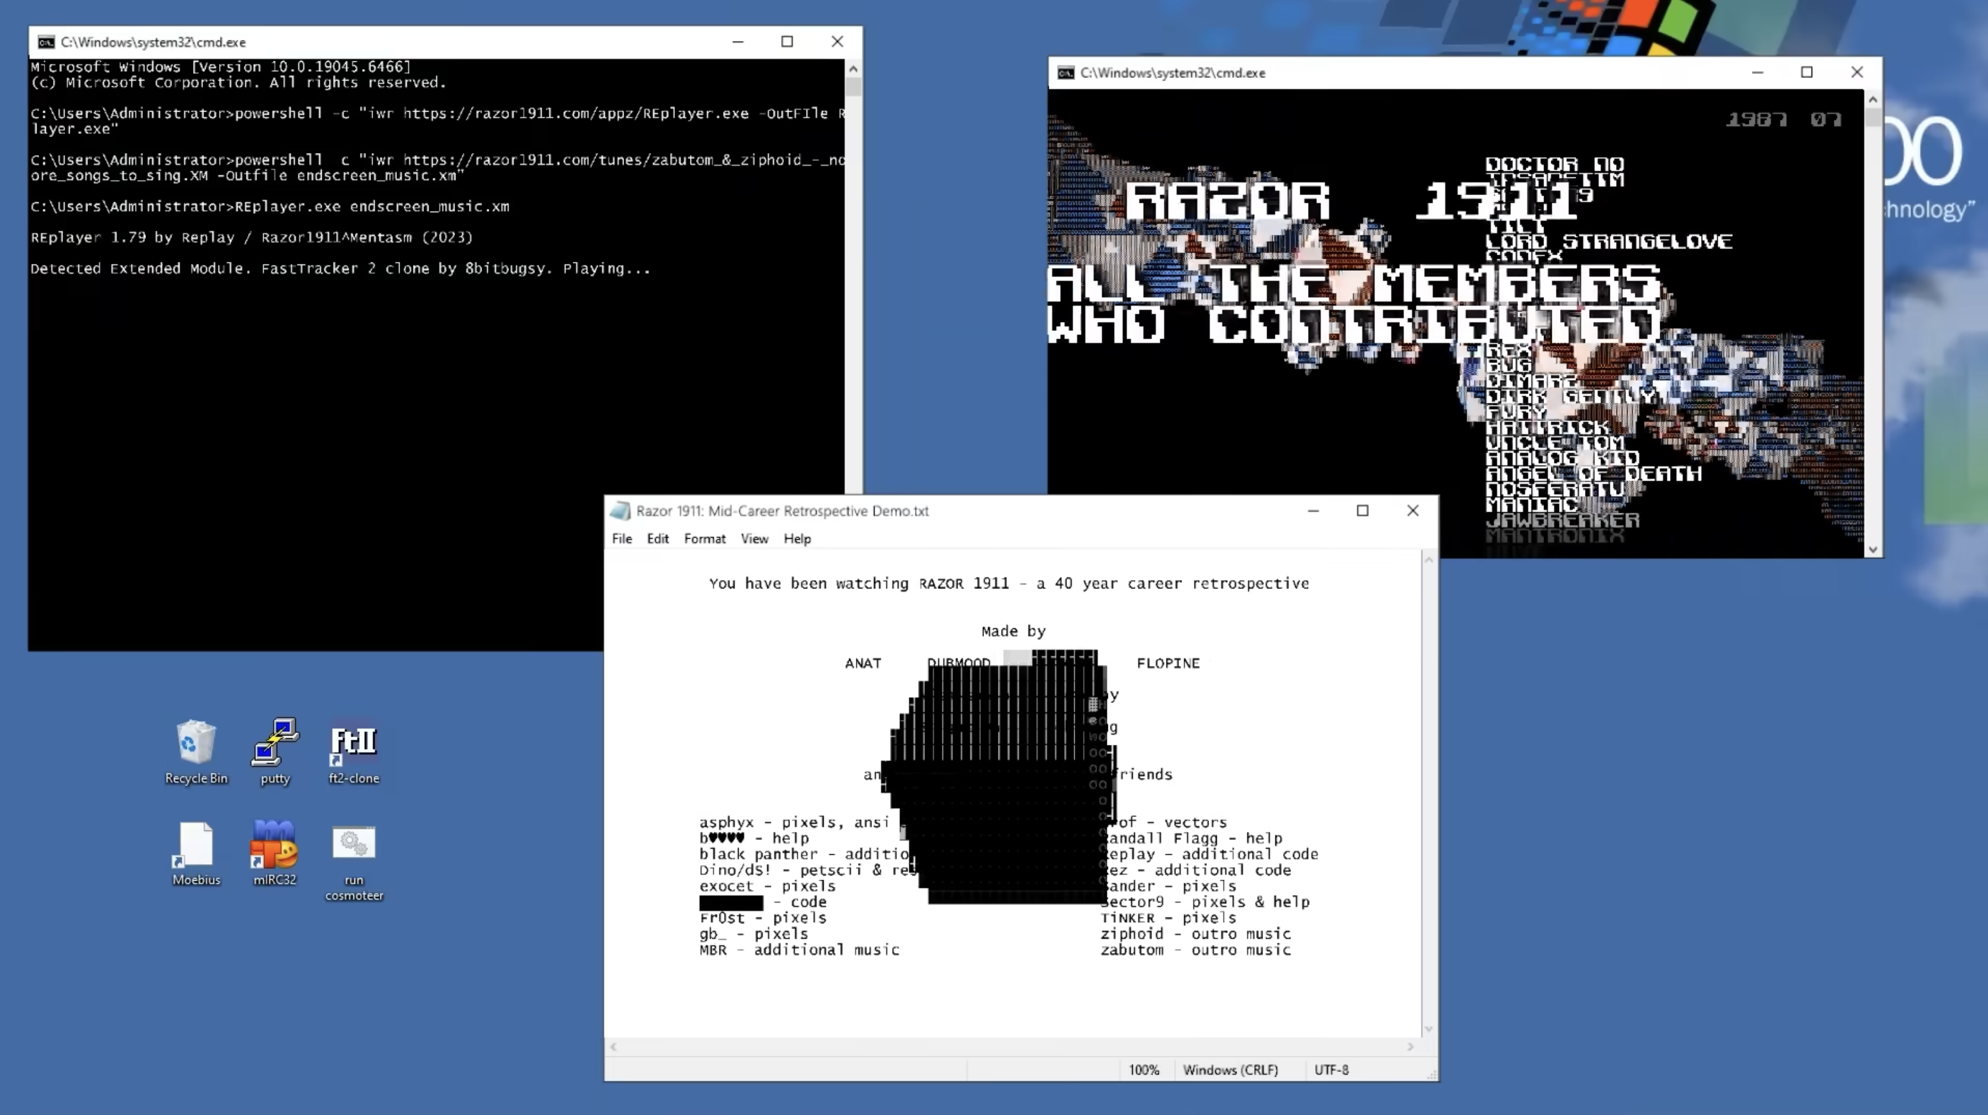Click the 'Microsoft Windows [Version 10.0.19045.6466]' line
The image size is (1988, 1115).
(x=221, y=67)
